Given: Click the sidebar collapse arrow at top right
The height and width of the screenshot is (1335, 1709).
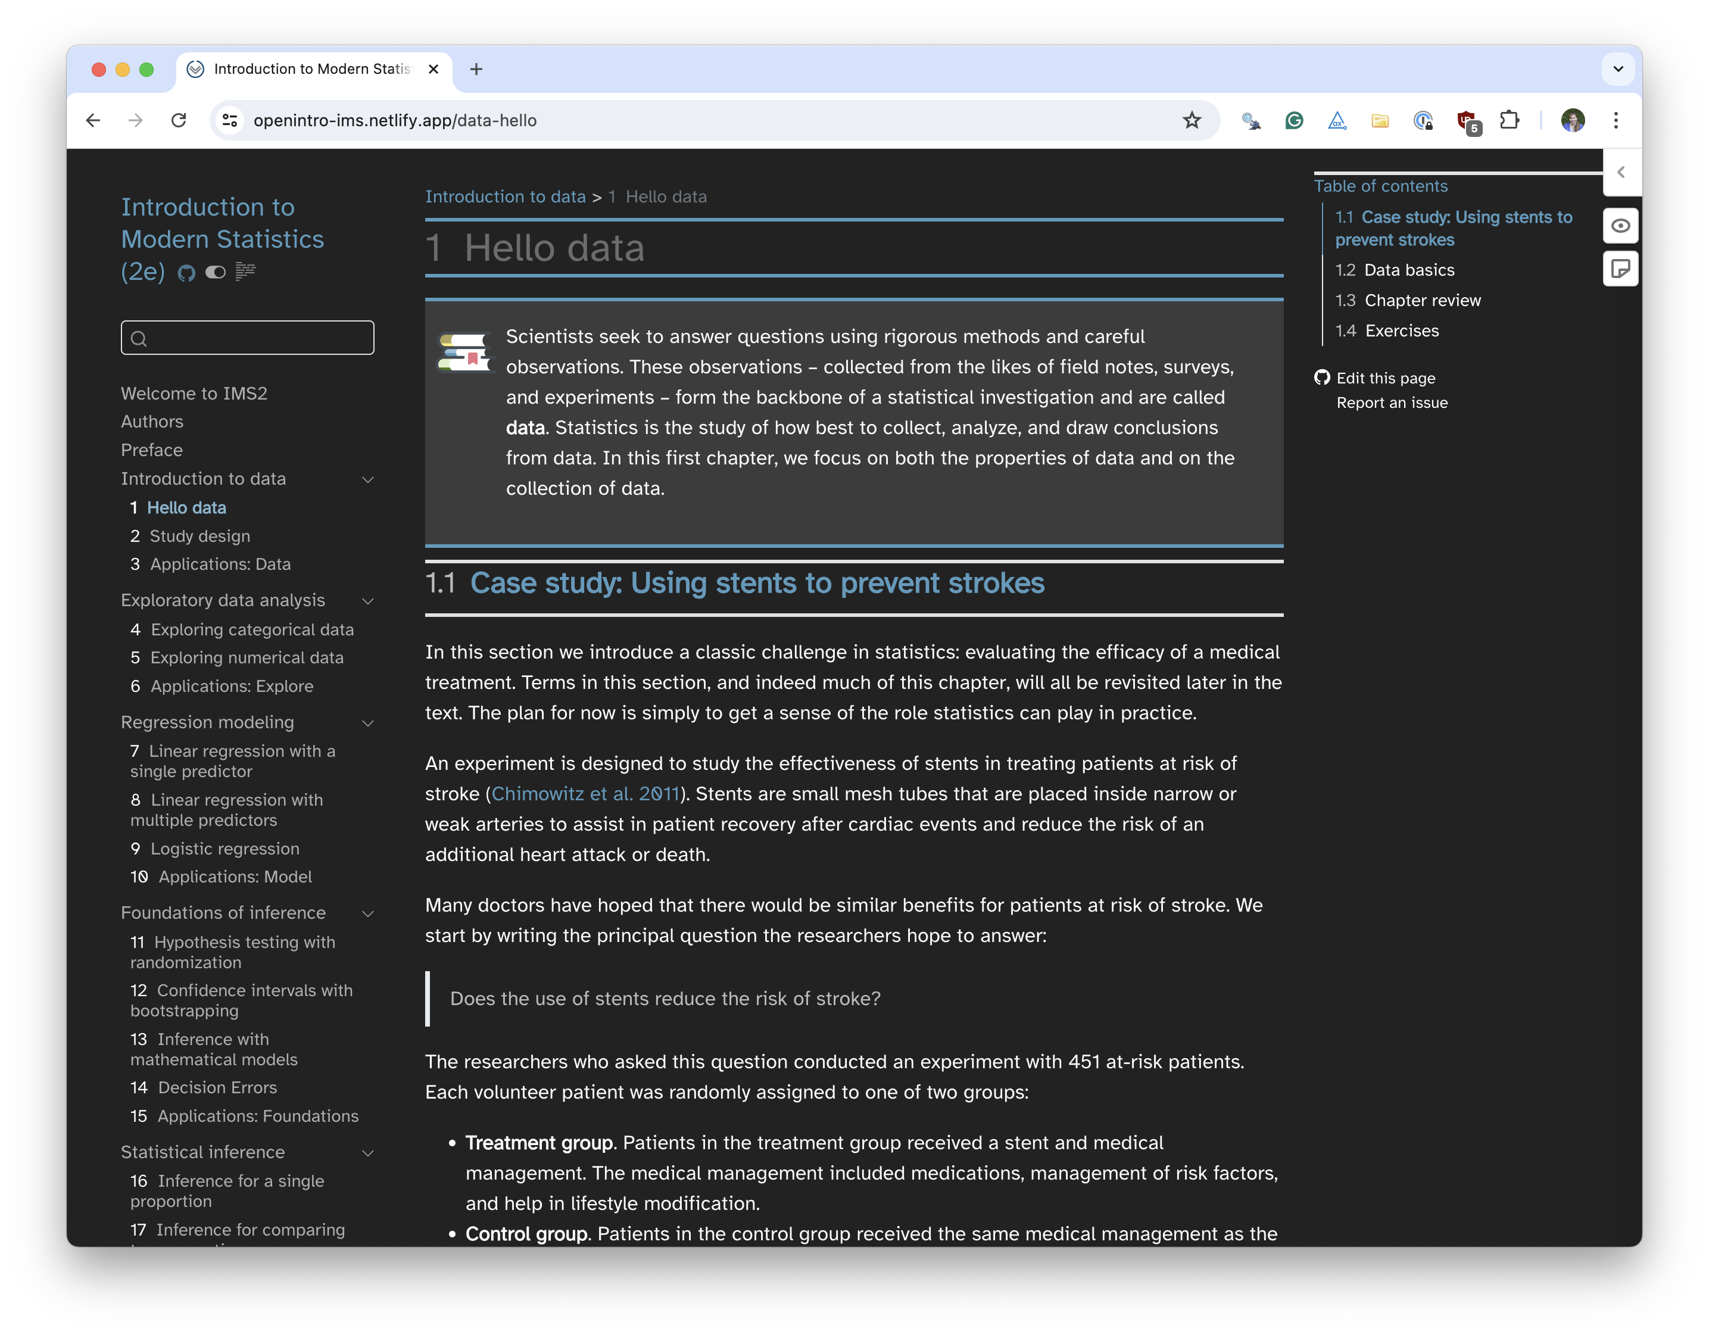Looking at the screenshot, I should click(x=1622, y=172).
